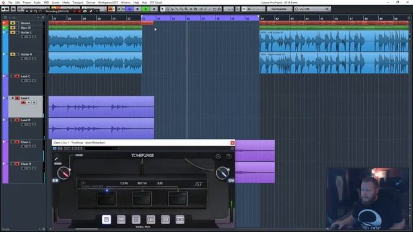413x232 pixels.
Task: Toggle record enable on Lead L track
Action: [x=23, y=102]
